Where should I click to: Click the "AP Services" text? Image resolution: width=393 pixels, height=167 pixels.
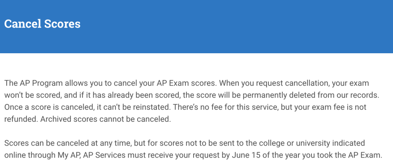tap(104, 155)
